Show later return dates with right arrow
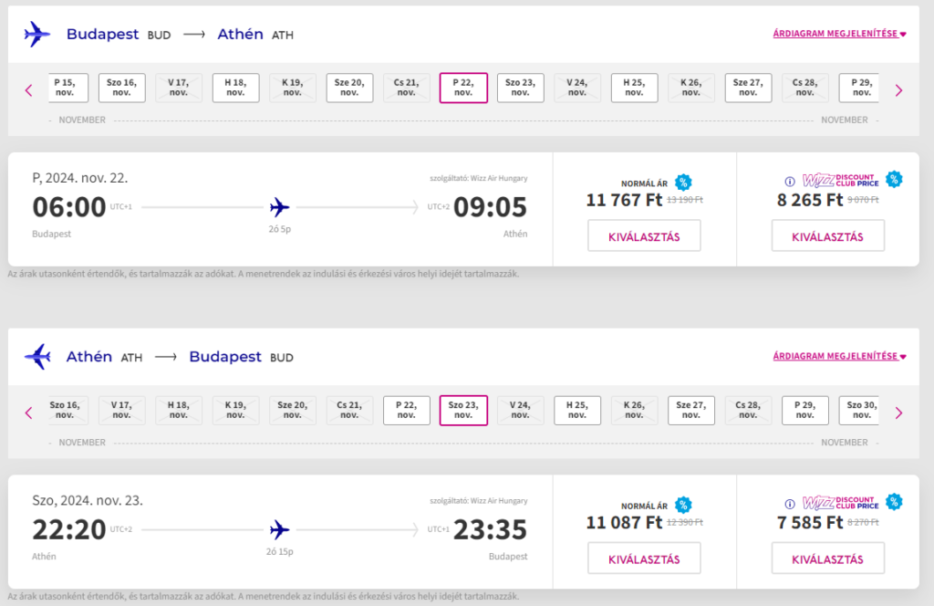This screenshot has height=606, width=934. point(898,413)
